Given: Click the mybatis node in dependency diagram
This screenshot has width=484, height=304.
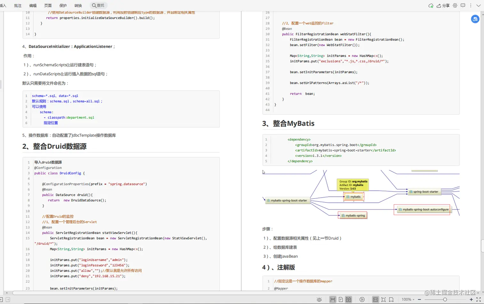Looking at the screenshot, I should tap(353, 197).
